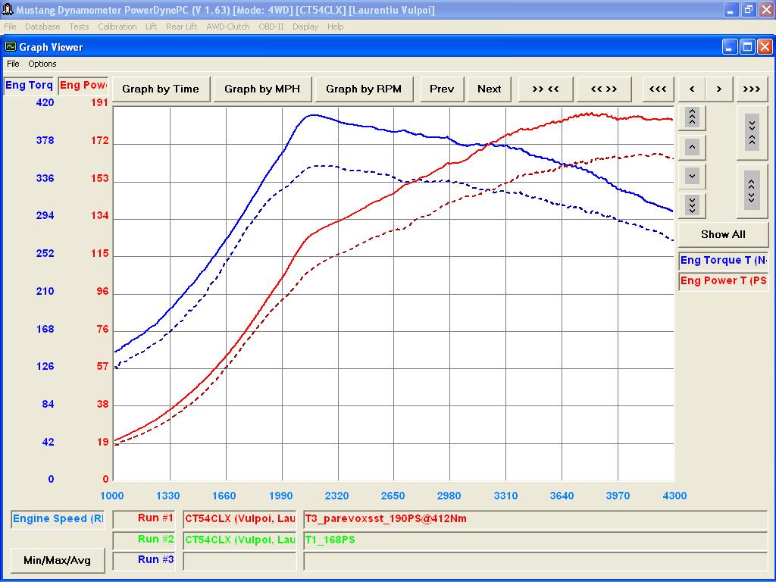Click the zoom-in '>> <<' button
776x582 pixels.
(x=546, y=89)
